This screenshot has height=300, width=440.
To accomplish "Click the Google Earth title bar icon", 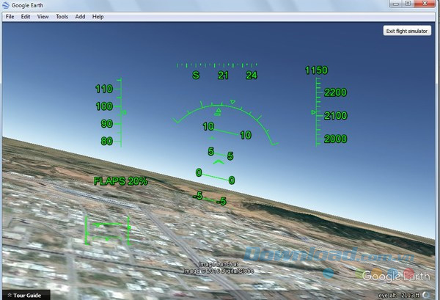I will click(x=6, y=4).
